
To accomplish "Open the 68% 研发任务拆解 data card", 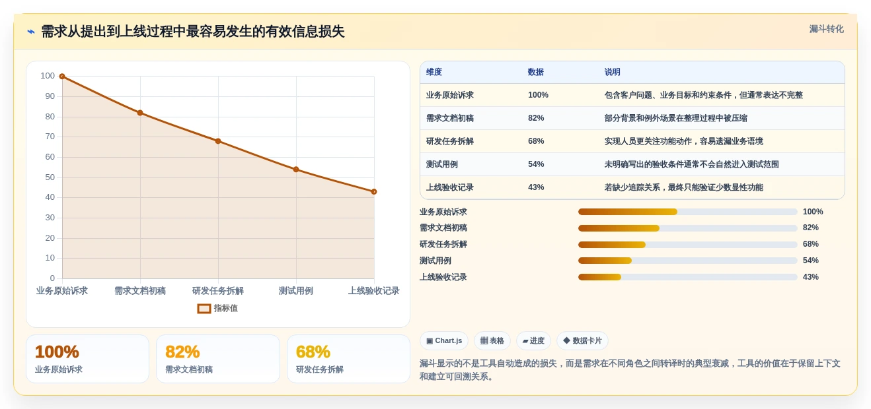I will point(348,359).
